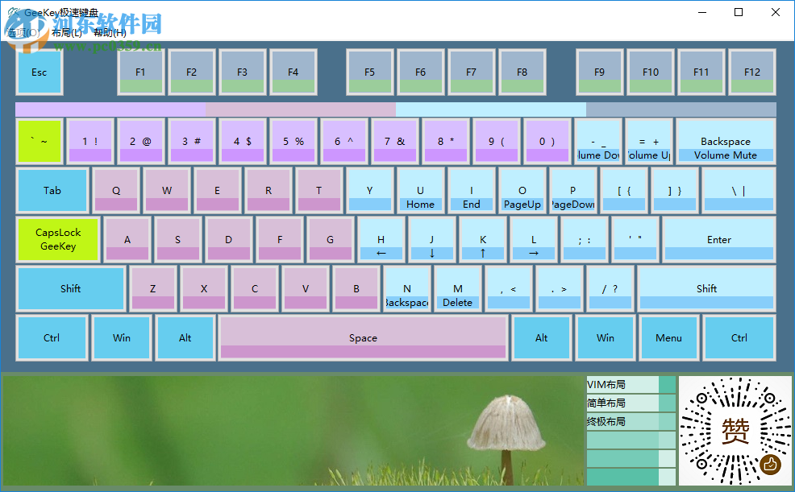Click the pink-mauve color legend bar
795x492 pixels.
click(301, 110)
